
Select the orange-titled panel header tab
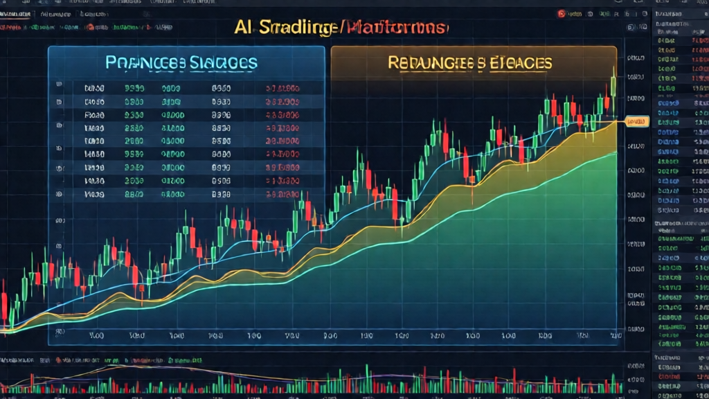[470, 62]
